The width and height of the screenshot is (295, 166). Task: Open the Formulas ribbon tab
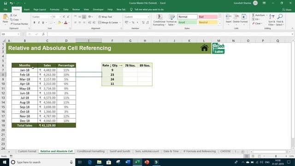click(x=54, y=9)
